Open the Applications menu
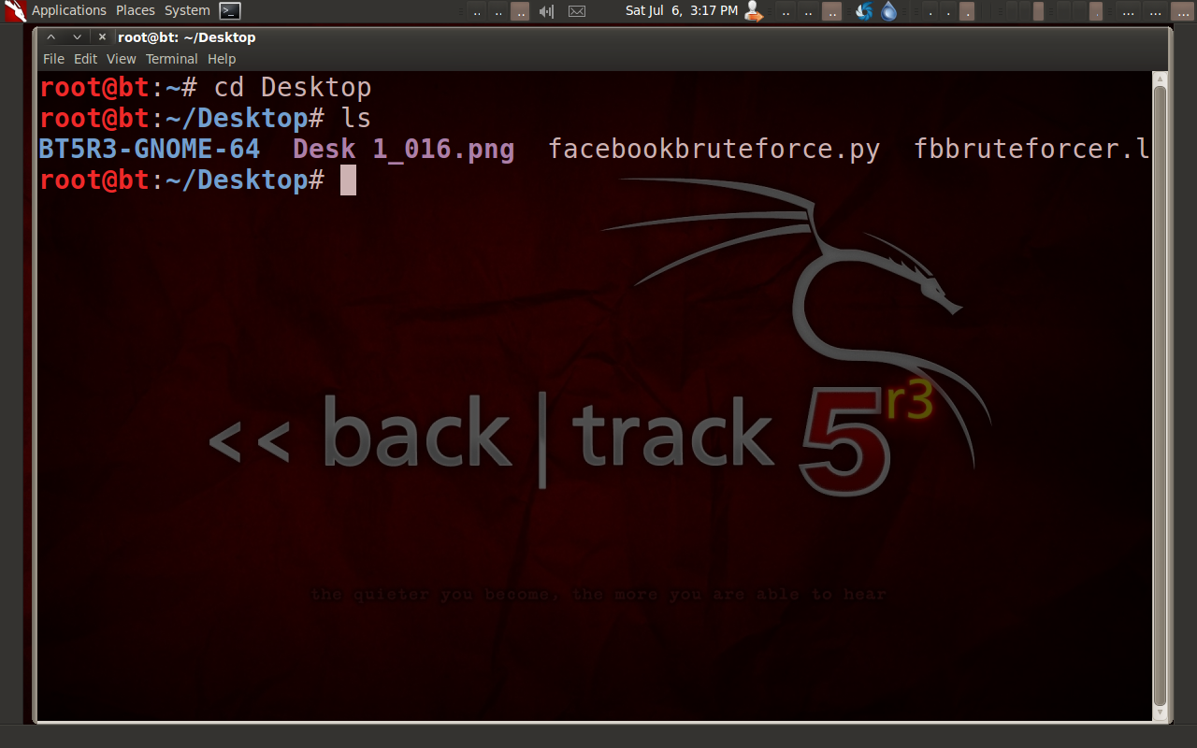The image size is (1197, 748). (69, 10)
